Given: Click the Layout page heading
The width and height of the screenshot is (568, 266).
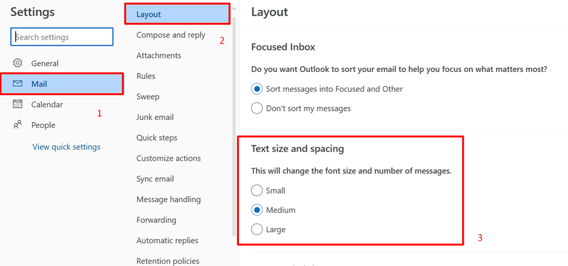Looking at the screenshot, I should 270,12.
